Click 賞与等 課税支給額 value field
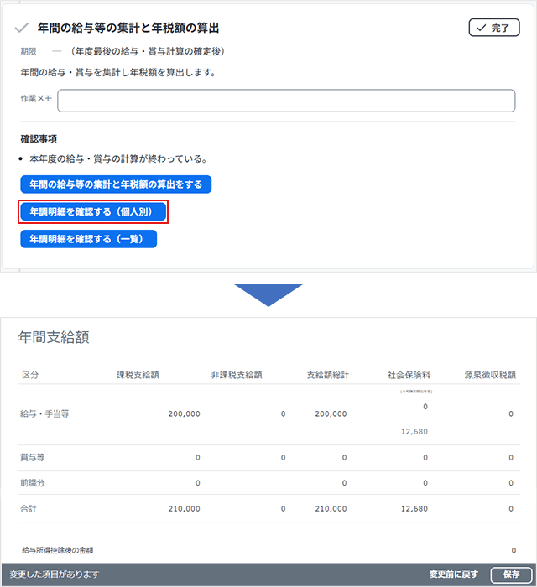The image size is (537, 587). (x=197, y=458)
